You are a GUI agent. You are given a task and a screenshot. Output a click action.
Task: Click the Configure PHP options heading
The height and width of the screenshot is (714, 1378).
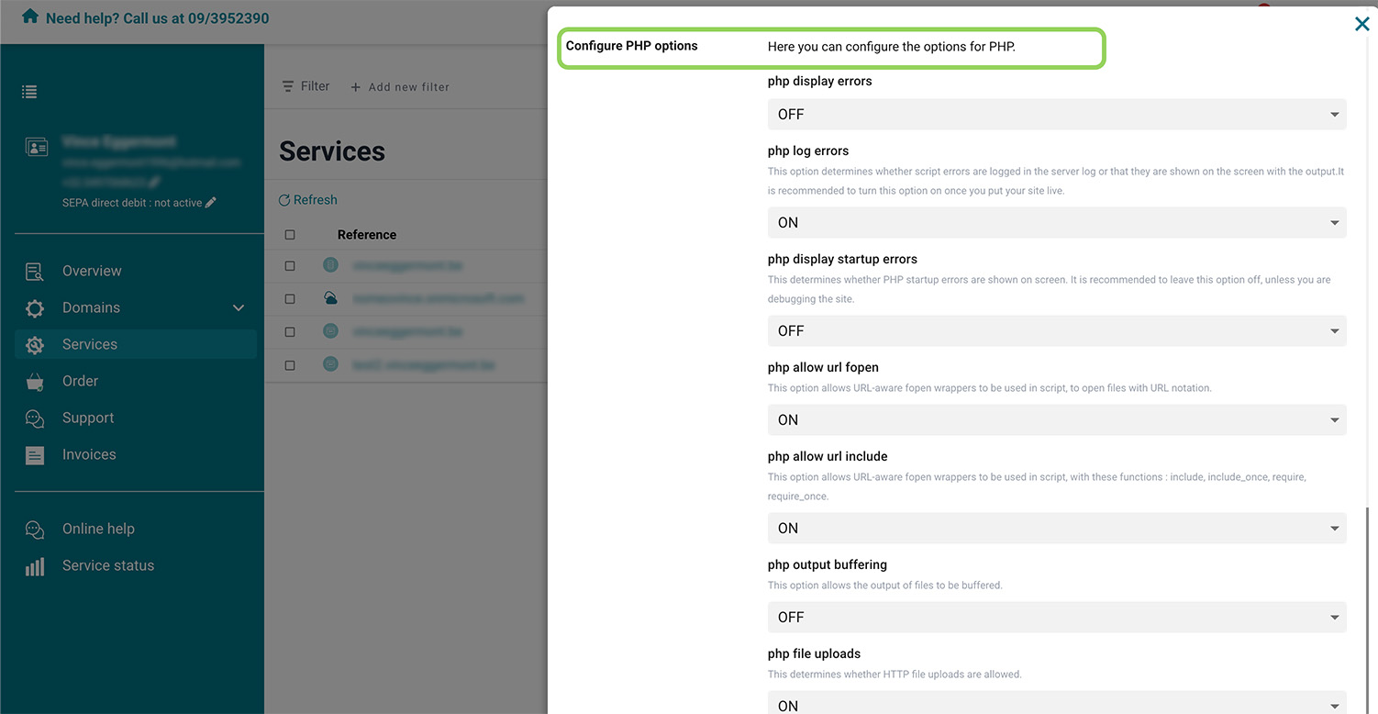(632, 46)
